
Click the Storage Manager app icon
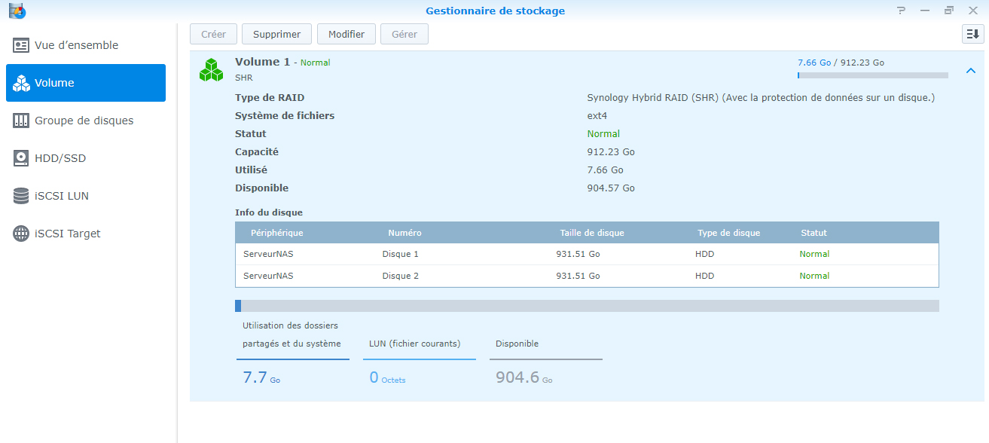[x=17, y=11]
